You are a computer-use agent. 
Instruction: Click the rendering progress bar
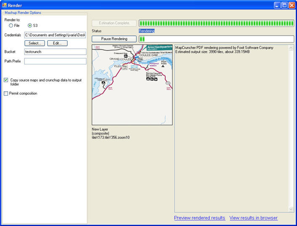[x=216, y=39]
